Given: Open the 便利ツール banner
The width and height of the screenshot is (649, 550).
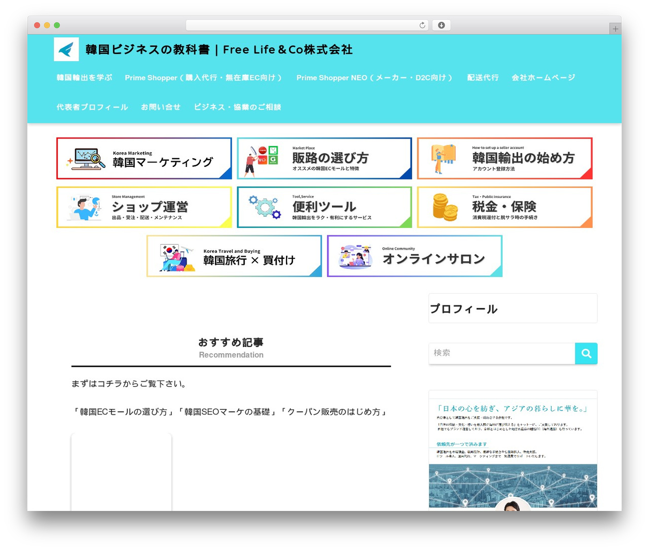Looking at the screenshot, I should pyautogui.click(x=324, y=207).
